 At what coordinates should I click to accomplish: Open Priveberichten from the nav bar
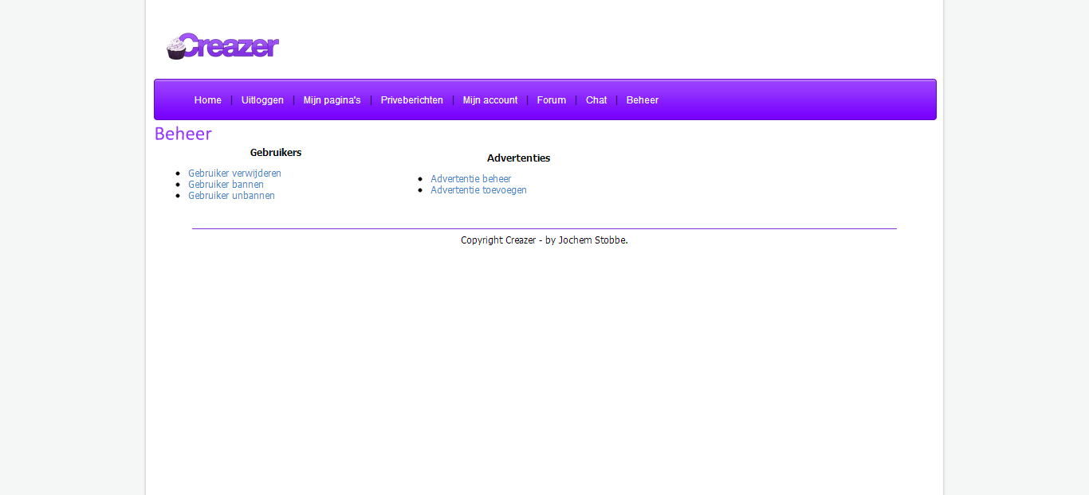(411, 100)
